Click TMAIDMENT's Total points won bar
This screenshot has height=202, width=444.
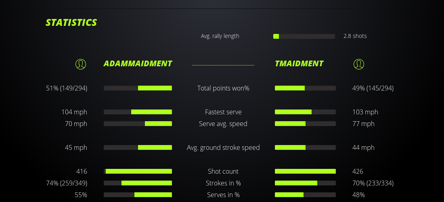coord(305,88)
